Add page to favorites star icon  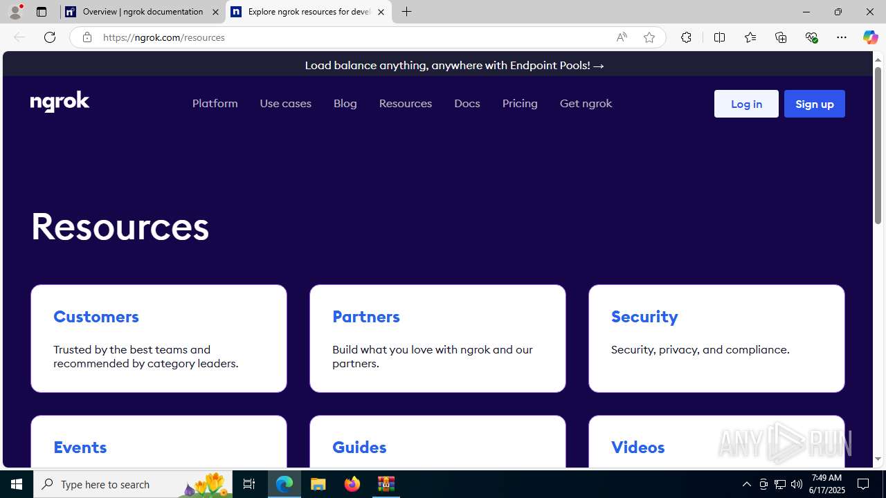[649, 37]
